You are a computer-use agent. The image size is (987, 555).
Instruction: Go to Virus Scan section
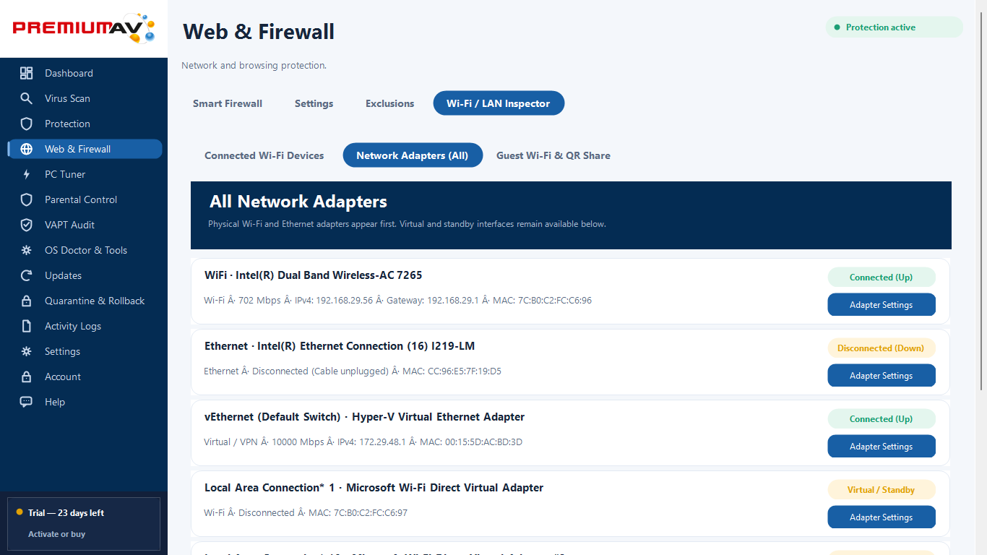85,98
